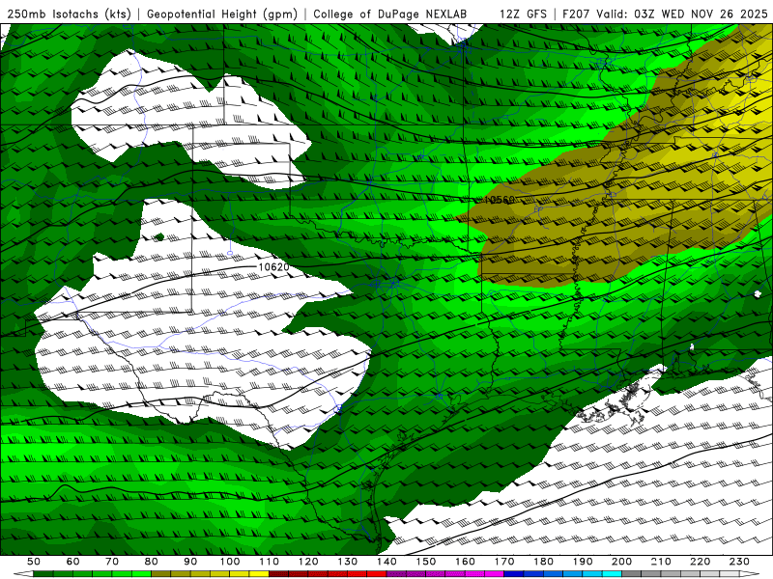The height and width of the screenshot is (579, 773).
Task: Click the '250mb Isotachs (kts)' title text
Action: (x=69, y=14)
